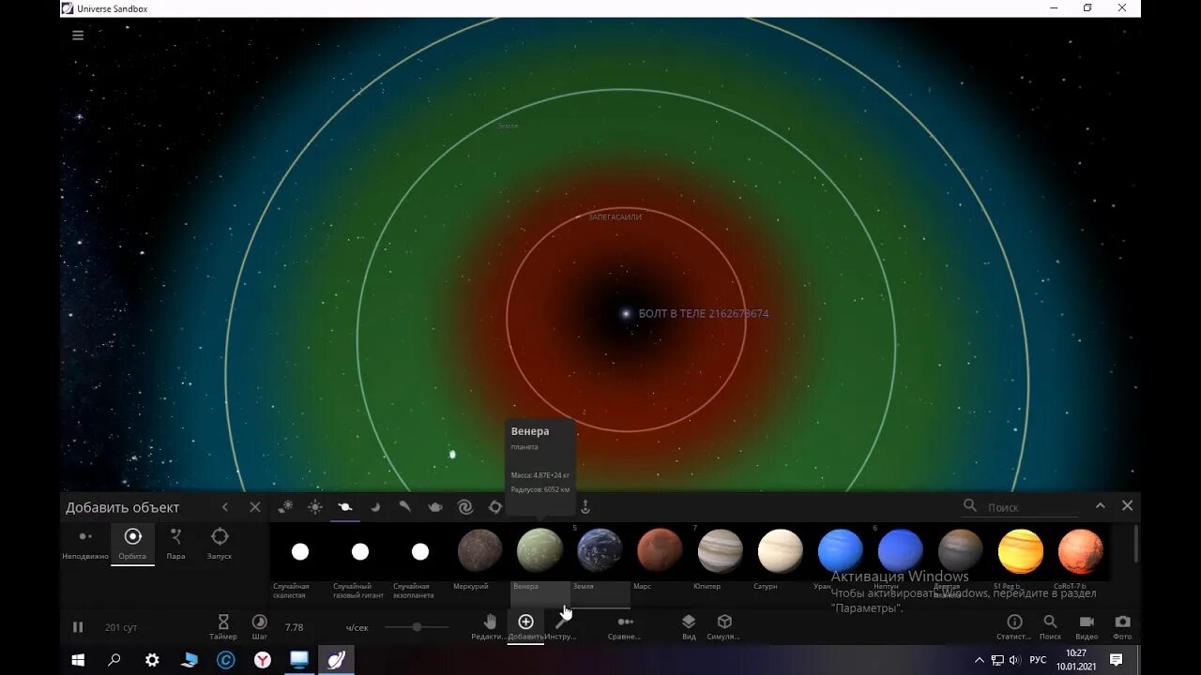This screenshot has width=1201, height=675.
Task: Go back with the panel left arrow
Action: [225, 507]
